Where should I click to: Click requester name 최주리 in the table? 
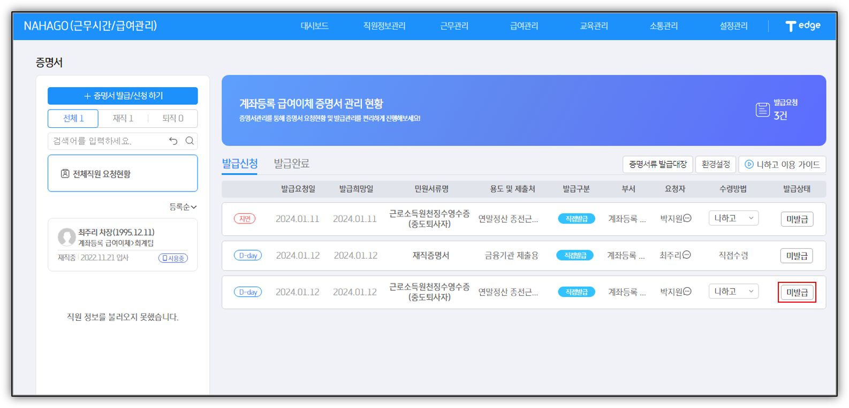coord(670,256)
